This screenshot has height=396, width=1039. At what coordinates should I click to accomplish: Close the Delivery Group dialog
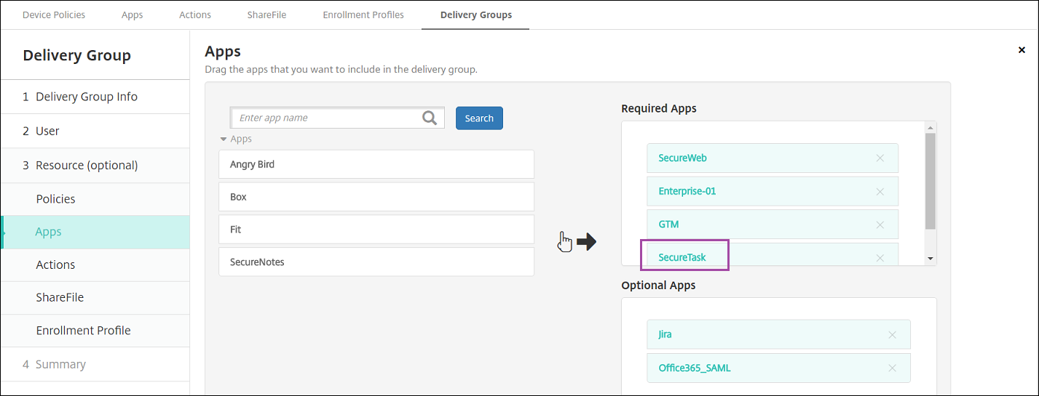1022,50
